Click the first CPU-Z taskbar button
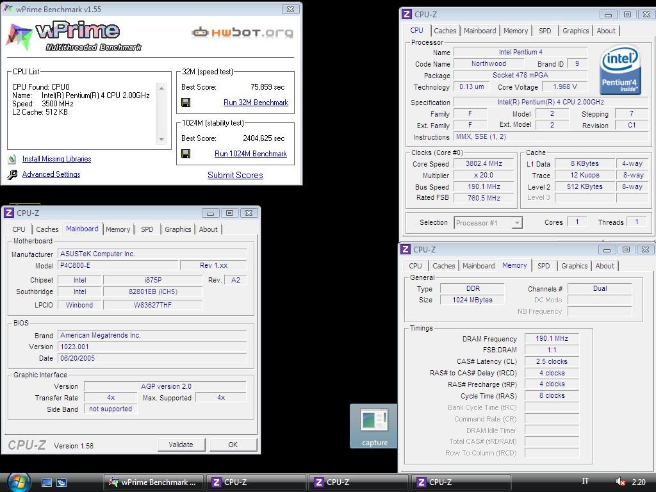The image size is (656, 492). point(255,482)
